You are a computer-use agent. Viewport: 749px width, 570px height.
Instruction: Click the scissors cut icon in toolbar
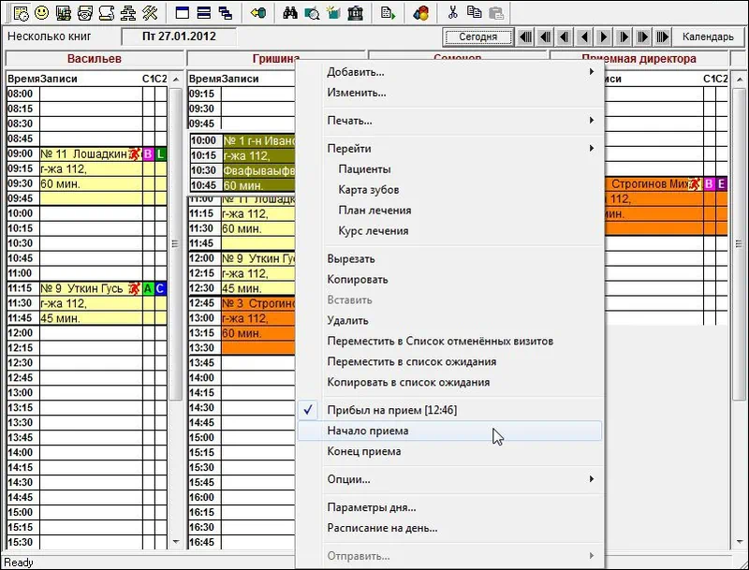453,13
